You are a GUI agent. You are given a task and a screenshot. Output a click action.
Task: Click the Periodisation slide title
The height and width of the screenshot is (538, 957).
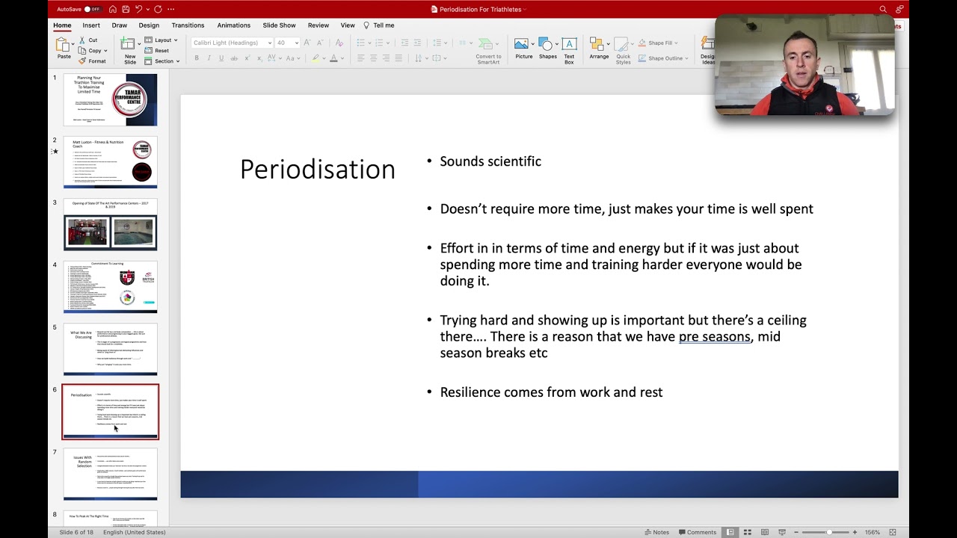317,170
